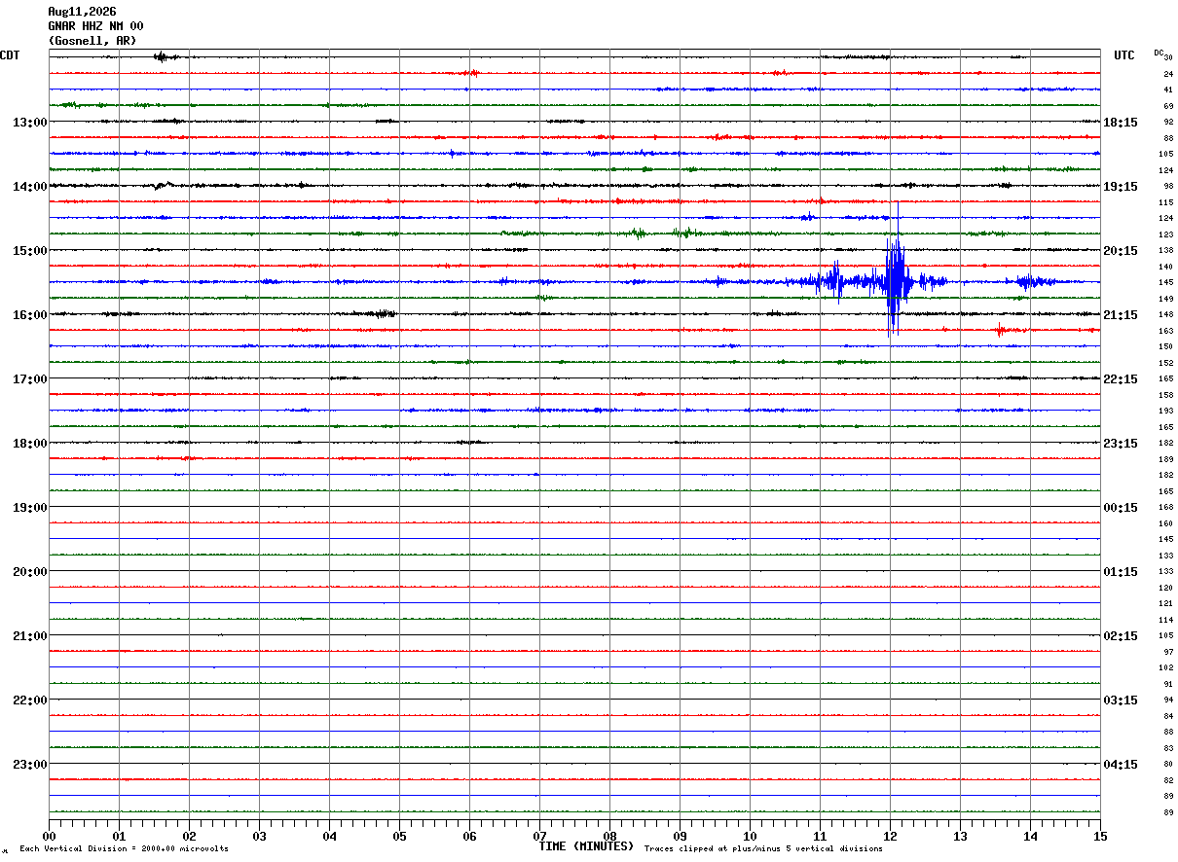Screen dimensions: 1178x862
Task: Click the 00:15 UTC time label
Action: coord(1121,508)
